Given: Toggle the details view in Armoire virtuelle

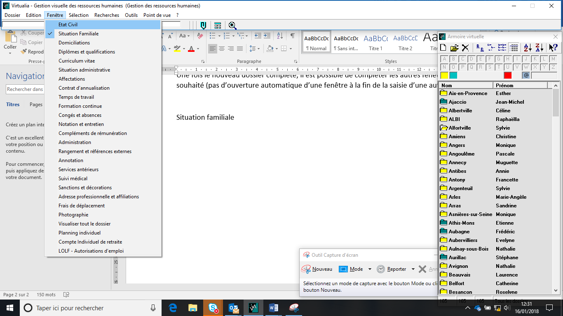Looking at the screenshot, I should pos(514,48).
